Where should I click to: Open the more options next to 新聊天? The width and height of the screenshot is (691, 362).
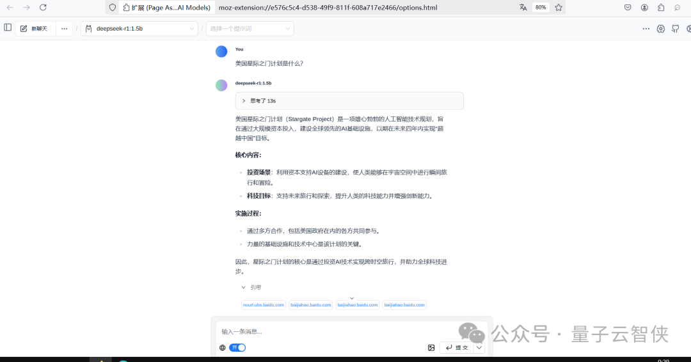(x=65, y=29)
